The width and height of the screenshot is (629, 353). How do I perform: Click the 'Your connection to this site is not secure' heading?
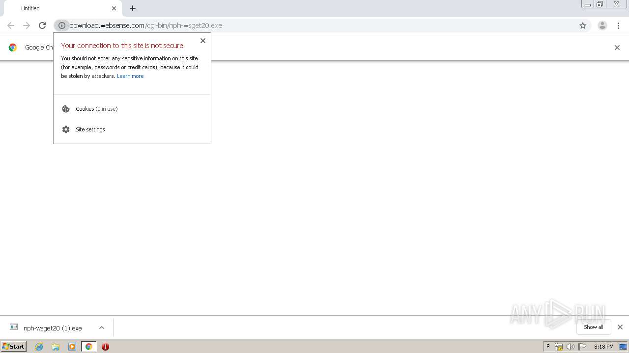122,46
